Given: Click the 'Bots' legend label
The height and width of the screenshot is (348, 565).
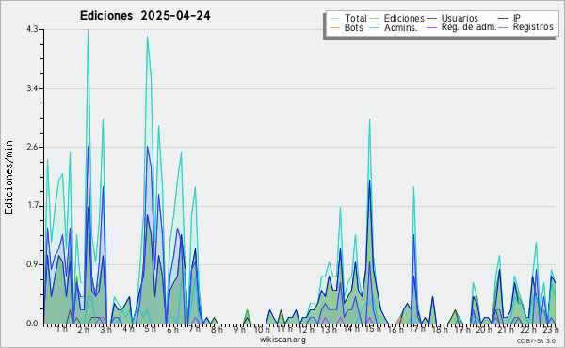Looking at the screenshot, I should point(354,27).
